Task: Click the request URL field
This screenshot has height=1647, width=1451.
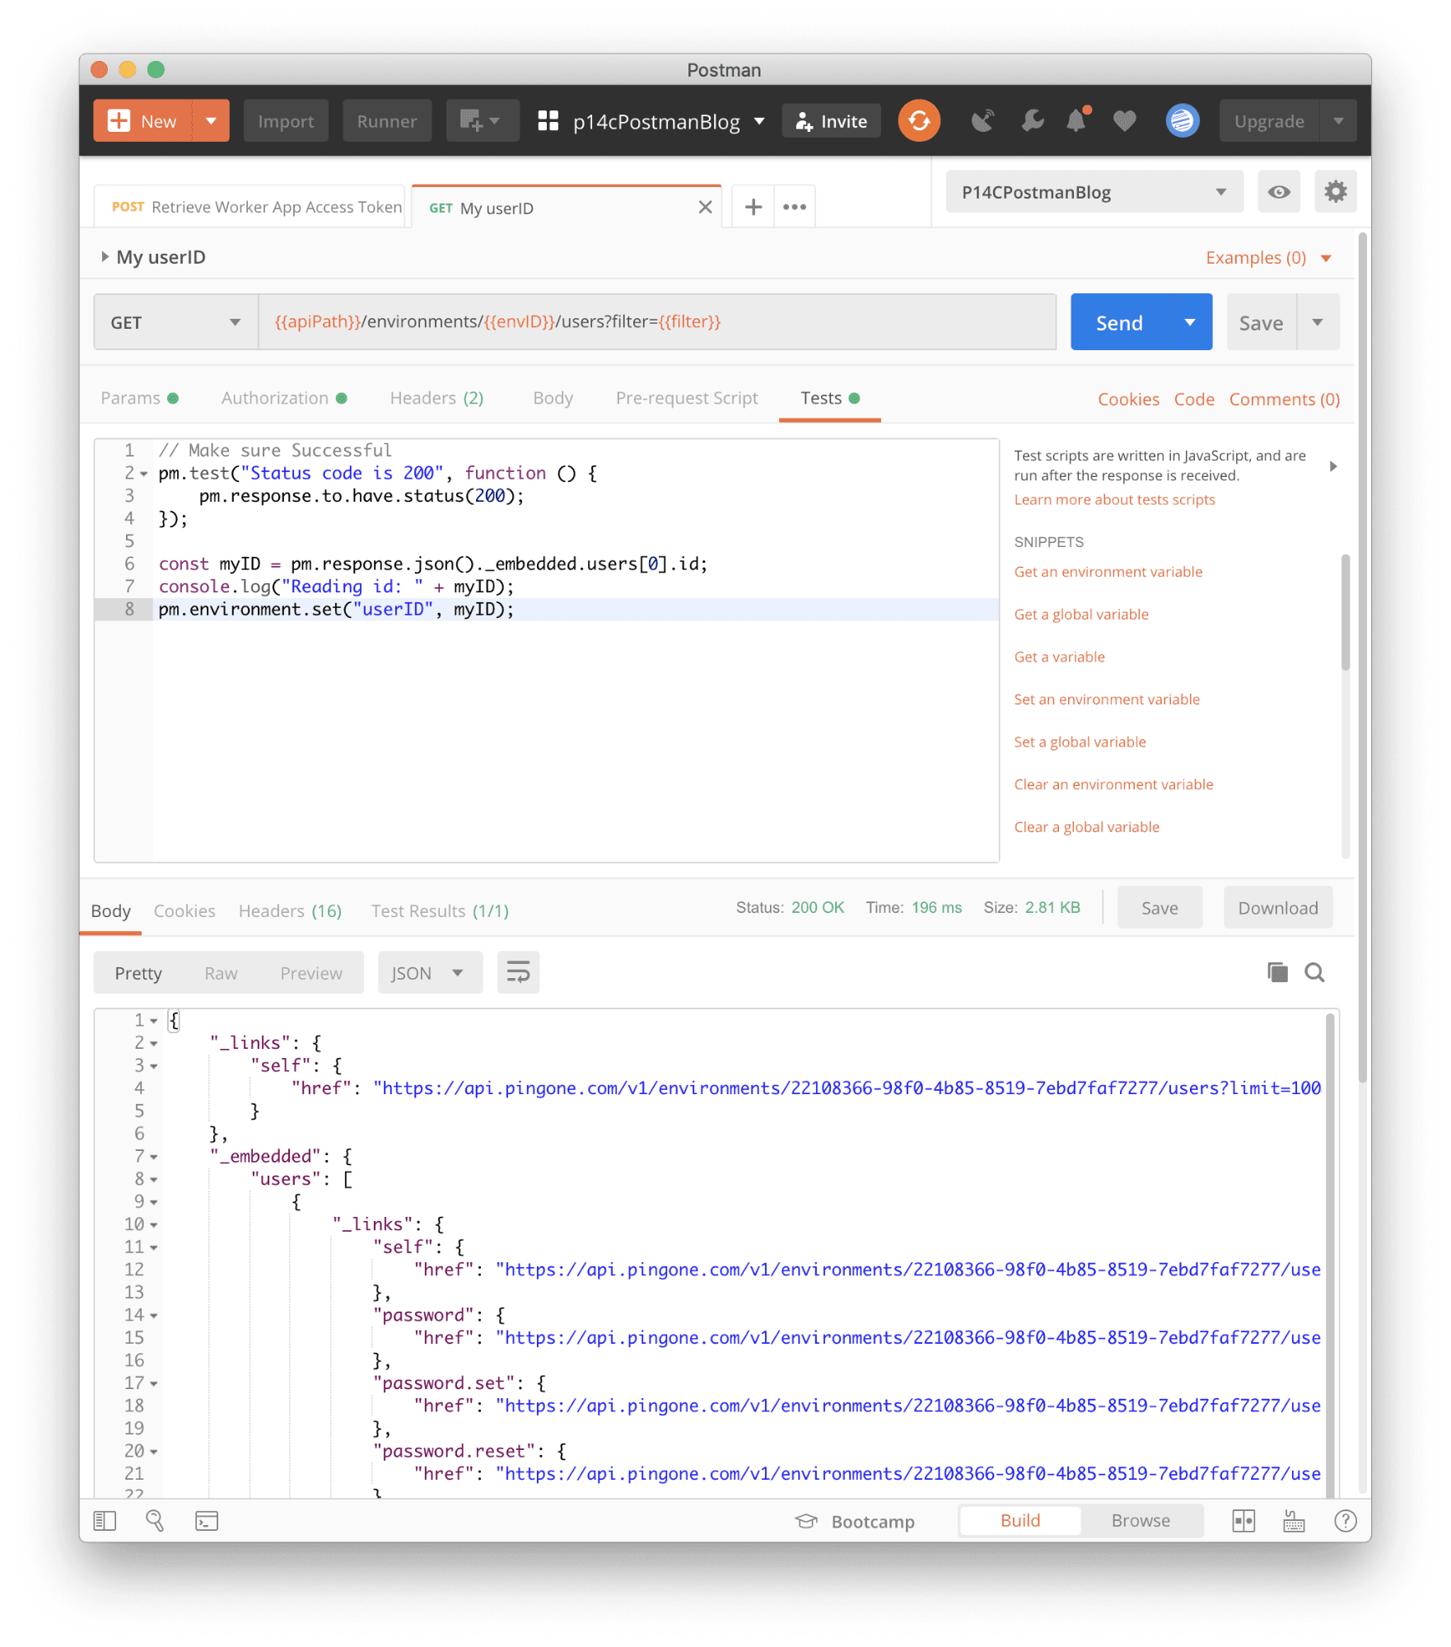Action: click(x=657, y=322)
